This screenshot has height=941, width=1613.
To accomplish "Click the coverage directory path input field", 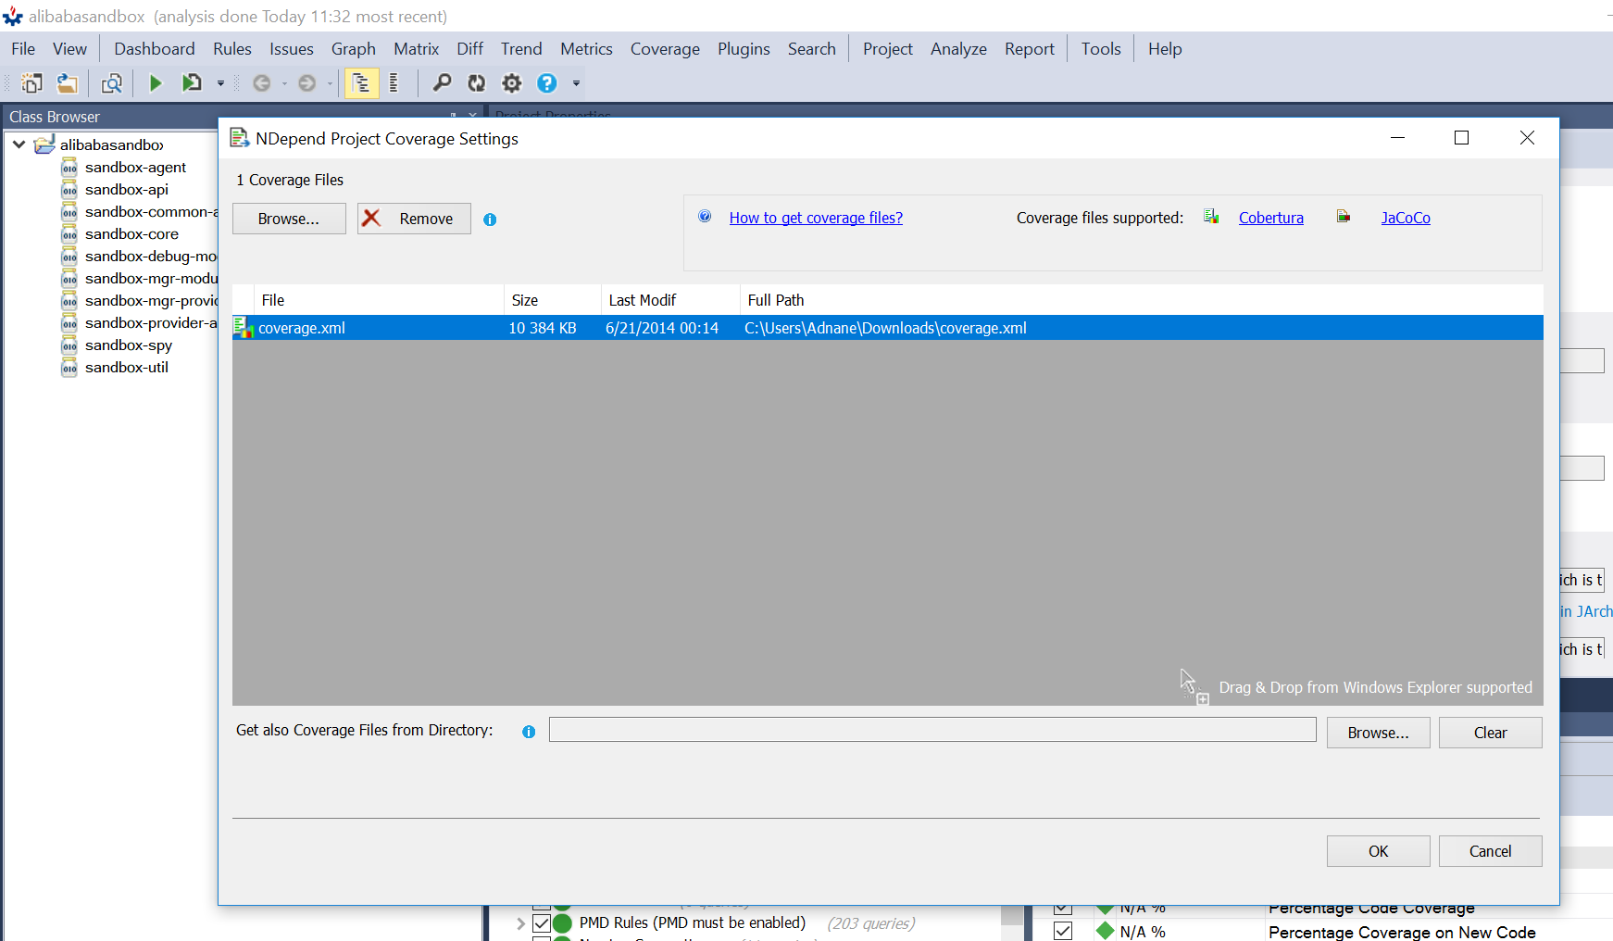I will (x=932, y=730).
